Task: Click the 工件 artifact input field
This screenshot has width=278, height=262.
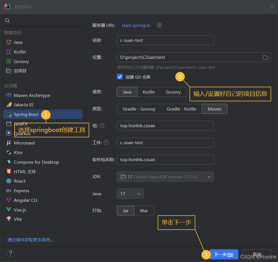Action: coord(165,143)
